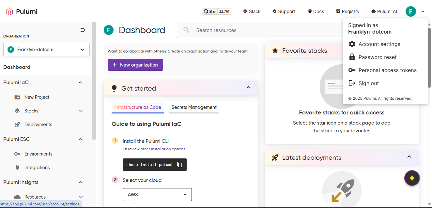Click the green F user avatar in header
432x208 pixels.
(411, 11)
